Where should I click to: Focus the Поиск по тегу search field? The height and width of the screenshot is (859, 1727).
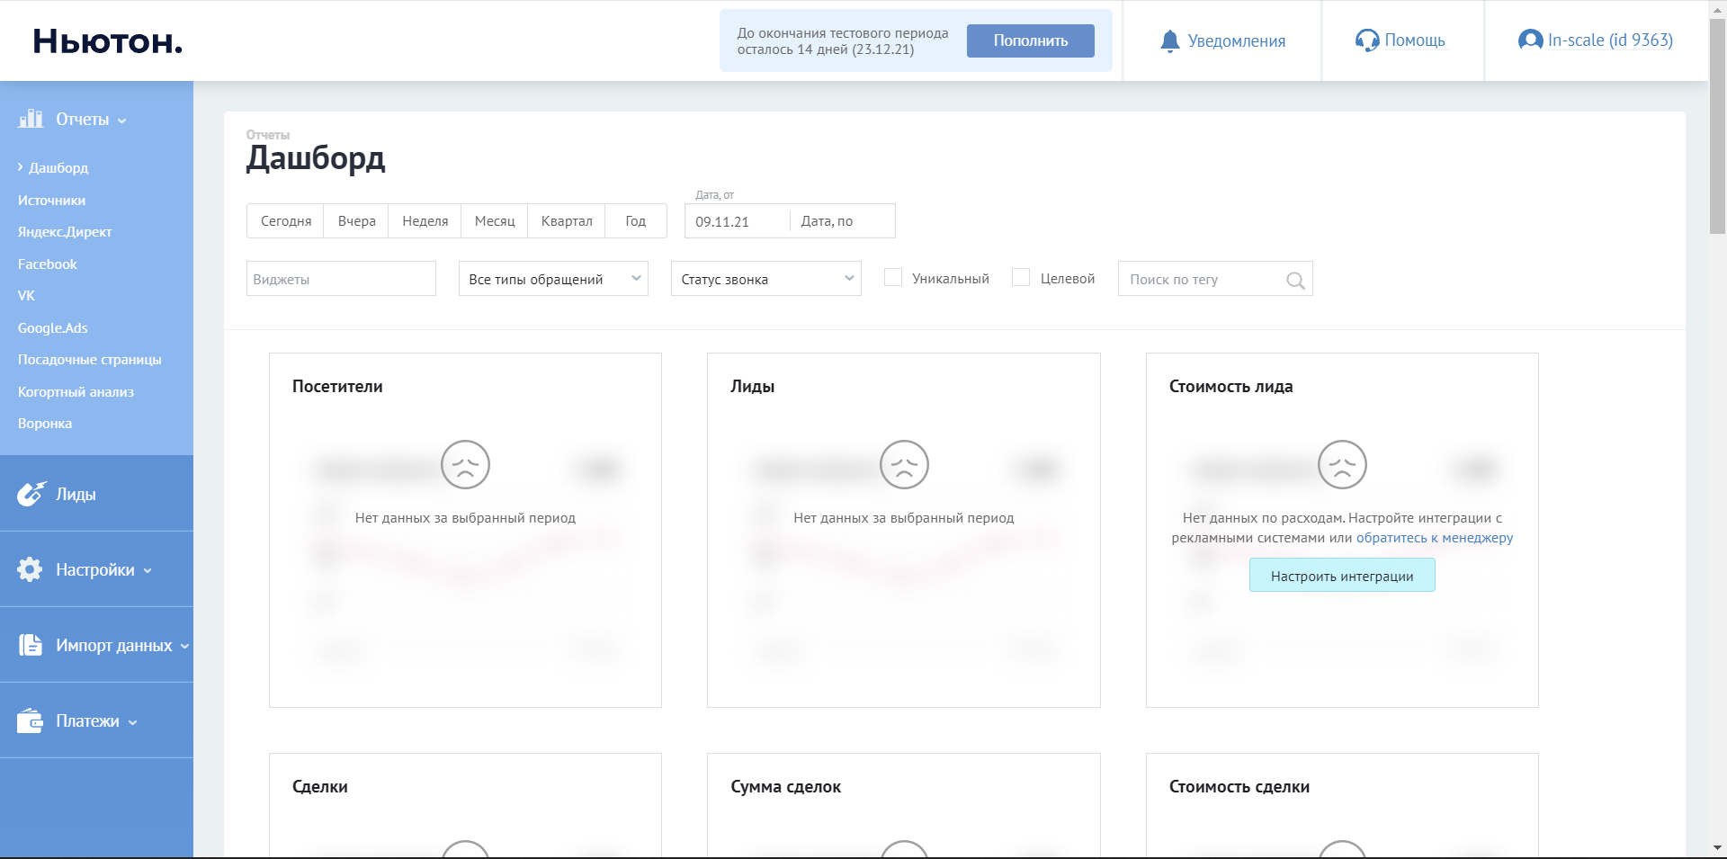pyautogui.click(x=1215, y=279)
